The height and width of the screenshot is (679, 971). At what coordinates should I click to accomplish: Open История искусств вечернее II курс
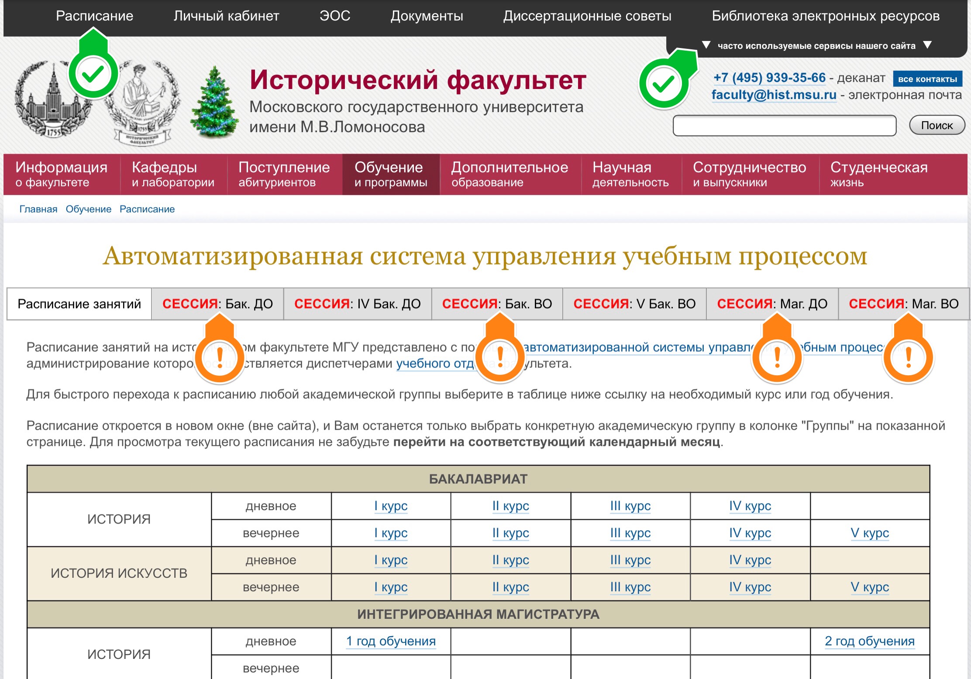pos(510,587)
